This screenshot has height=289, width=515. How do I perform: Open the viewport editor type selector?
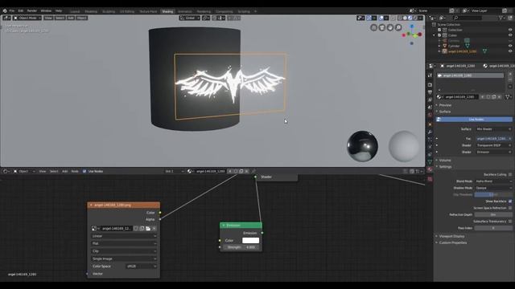tap(6, 18)
